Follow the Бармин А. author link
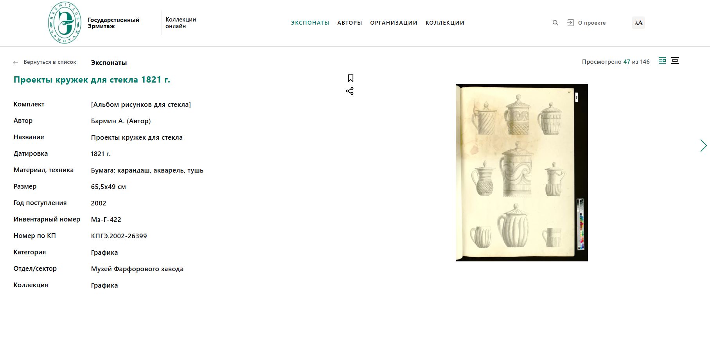Viewport: 710px width, 342px height. (108, 121)
